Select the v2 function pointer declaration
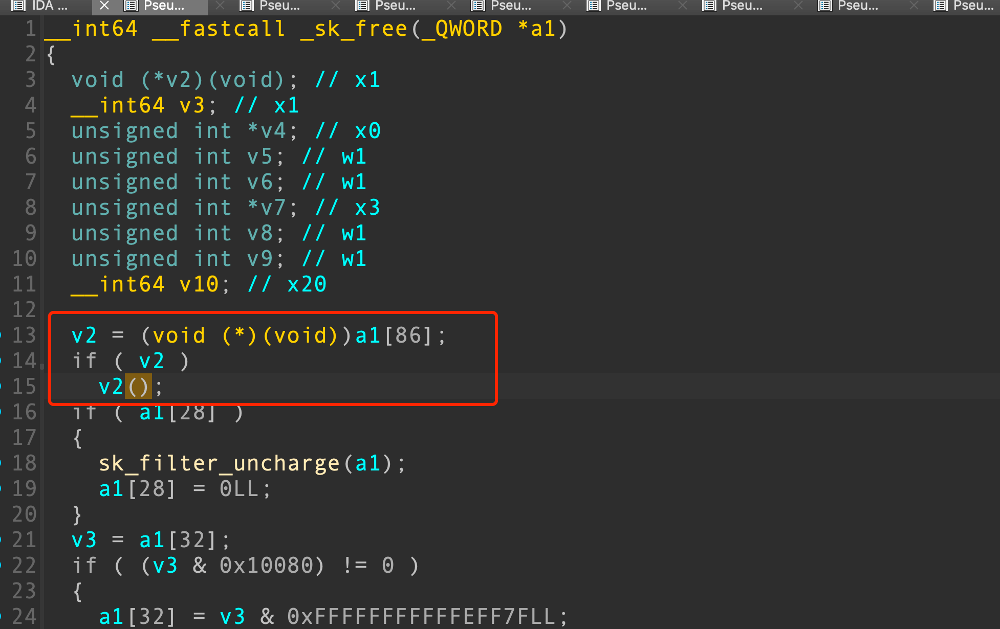The image size is (1000, 629). (184, 80)
